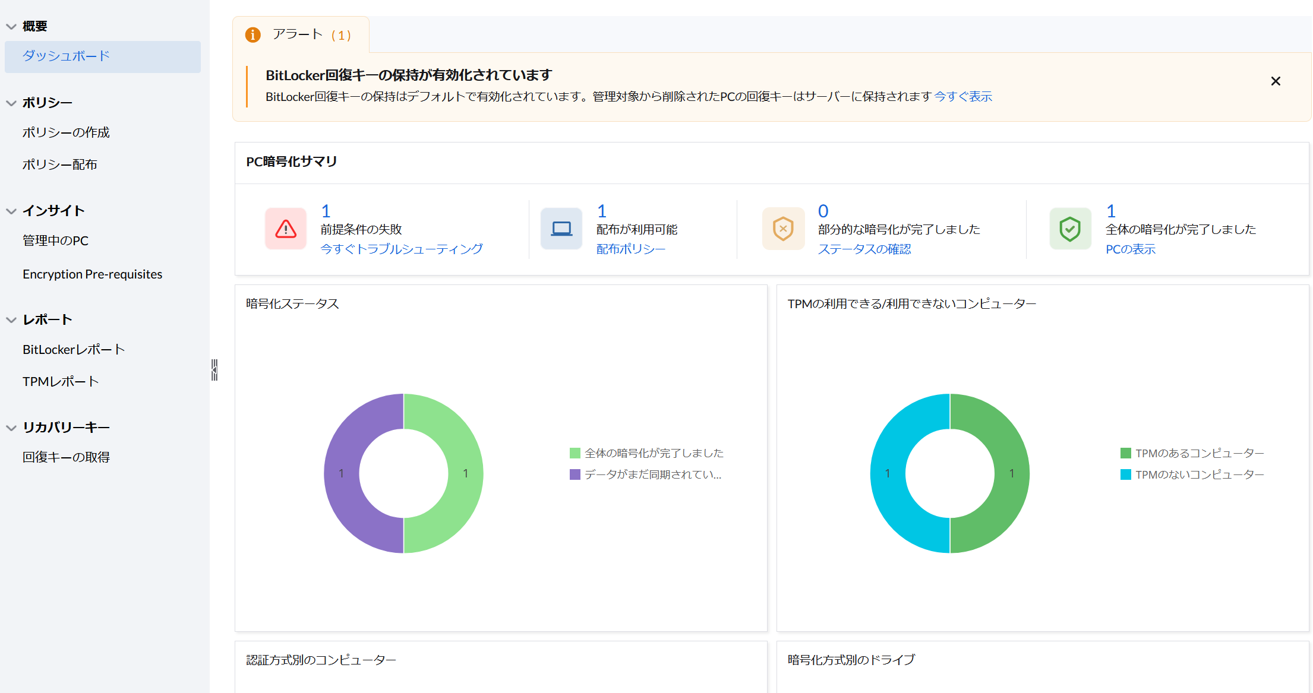Click the sidebar collapse handle
The image size is (1313, 693).
click(214, 370)
